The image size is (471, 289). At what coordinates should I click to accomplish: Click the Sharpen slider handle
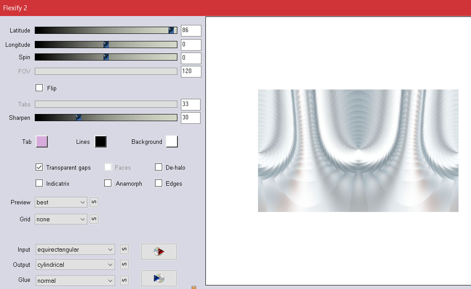(78, 118)
